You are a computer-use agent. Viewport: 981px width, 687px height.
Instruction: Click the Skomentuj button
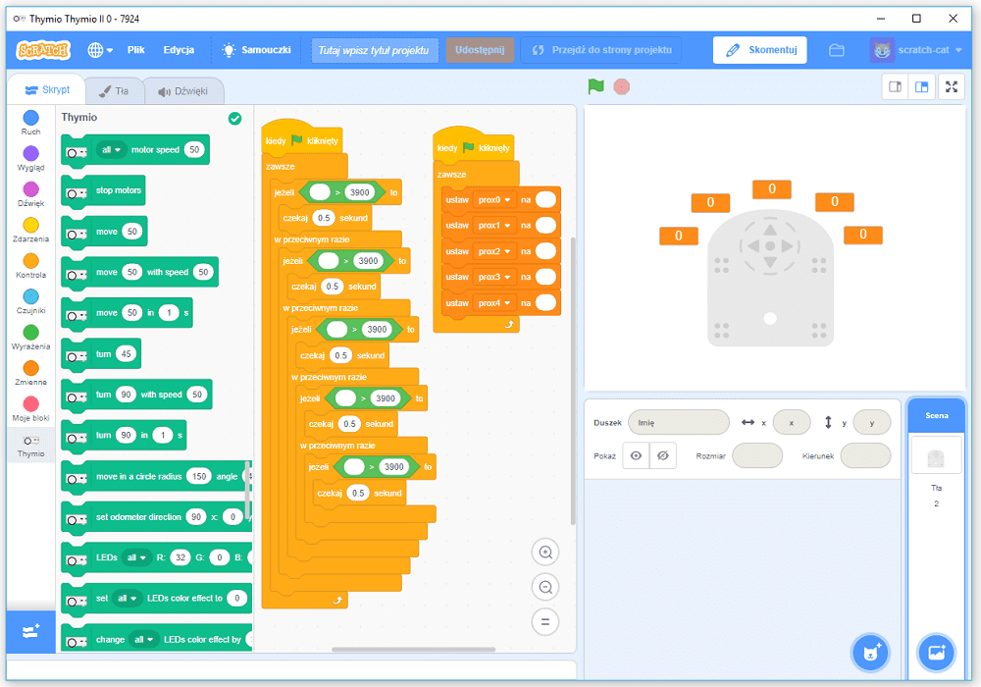(x=760, y=50)
